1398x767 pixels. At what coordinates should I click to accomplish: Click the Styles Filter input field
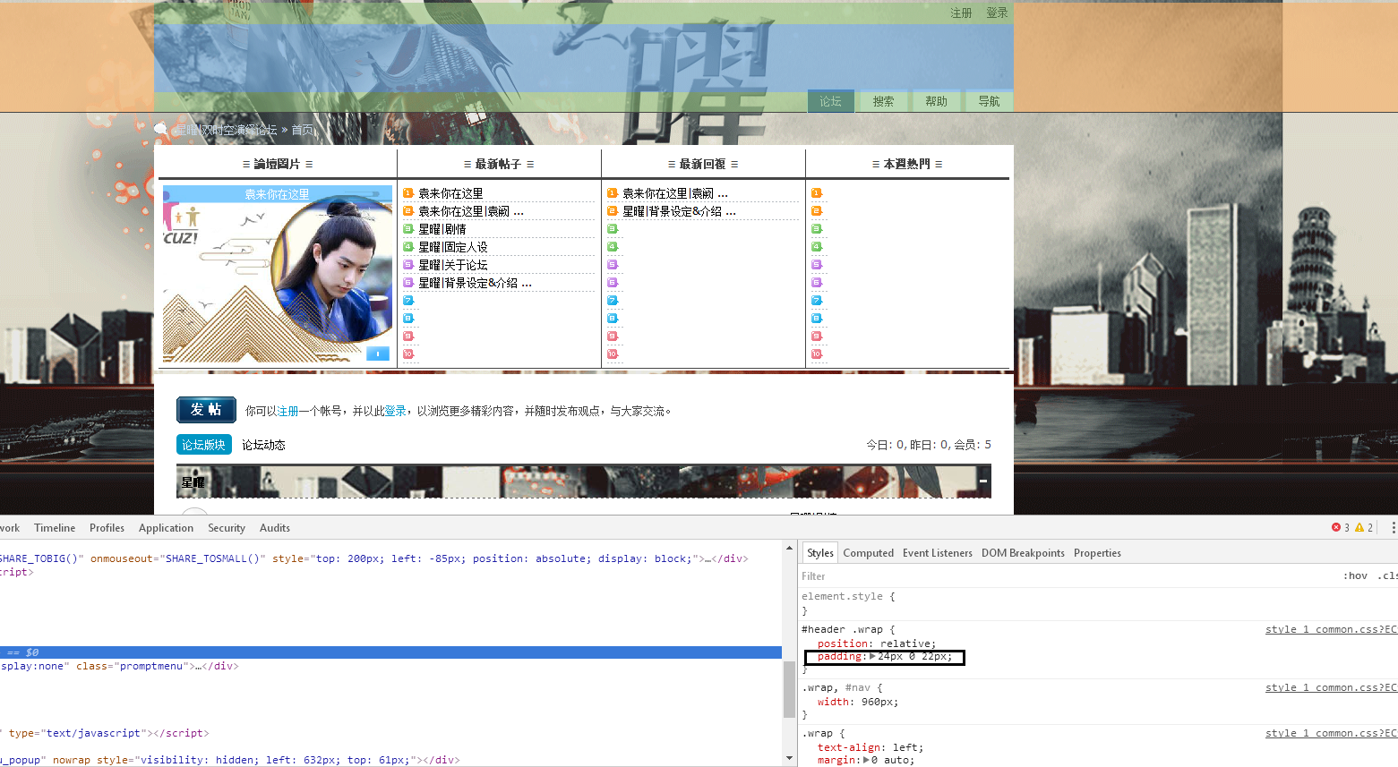(x=1066, y=576)
